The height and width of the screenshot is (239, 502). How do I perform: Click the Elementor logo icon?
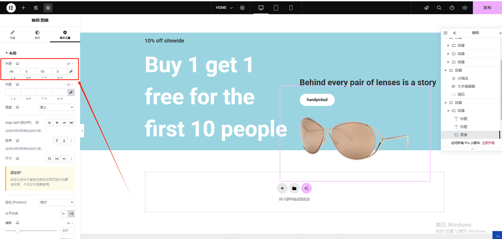tap(11, 8)
